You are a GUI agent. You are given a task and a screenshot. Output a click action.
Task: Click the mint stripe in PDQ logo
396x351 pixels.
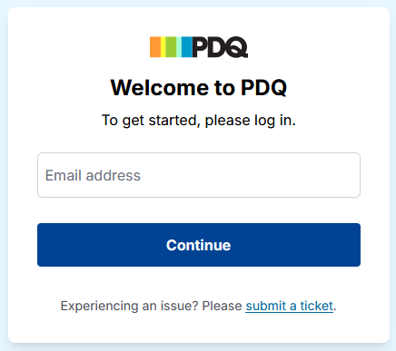[x=179, y=47]
